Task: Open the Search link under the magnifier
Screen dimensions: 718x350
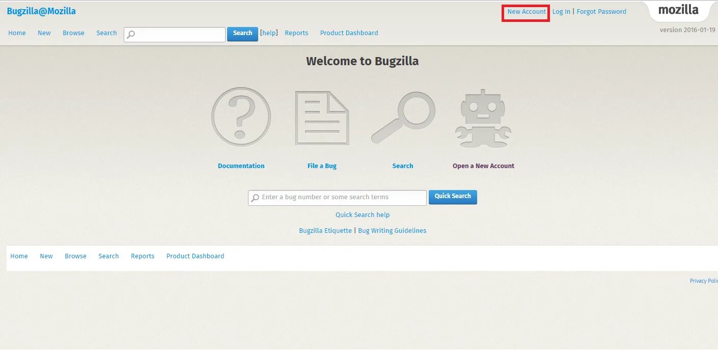Action: point(402,166)
